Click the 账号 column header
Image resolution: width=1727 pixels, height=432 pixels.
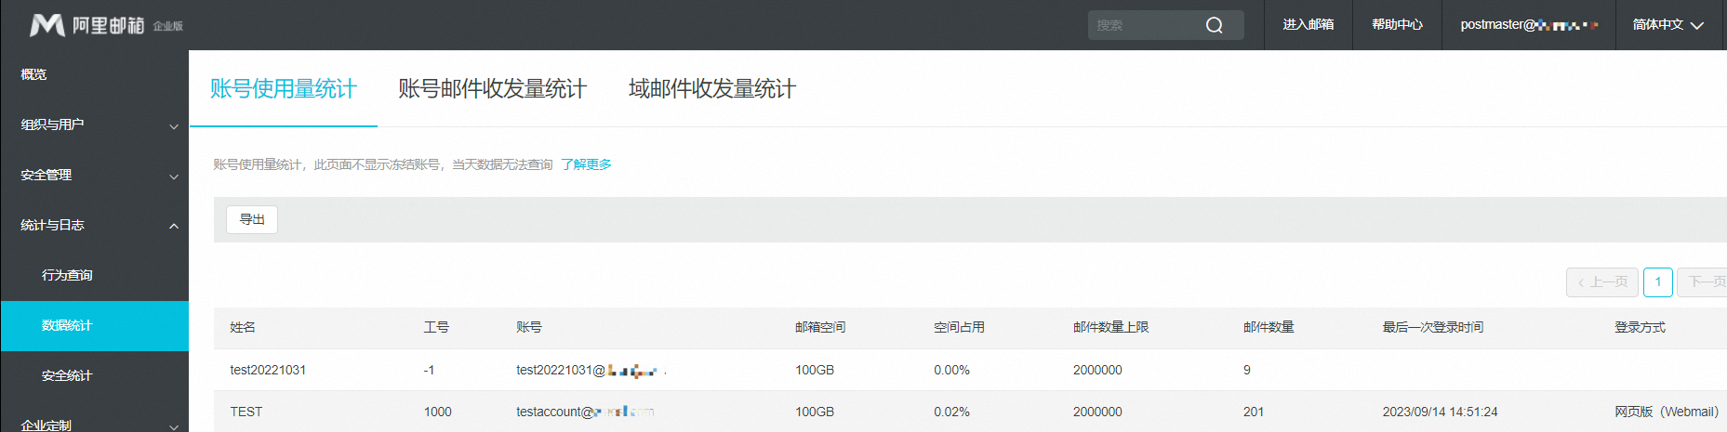point(529,327)
